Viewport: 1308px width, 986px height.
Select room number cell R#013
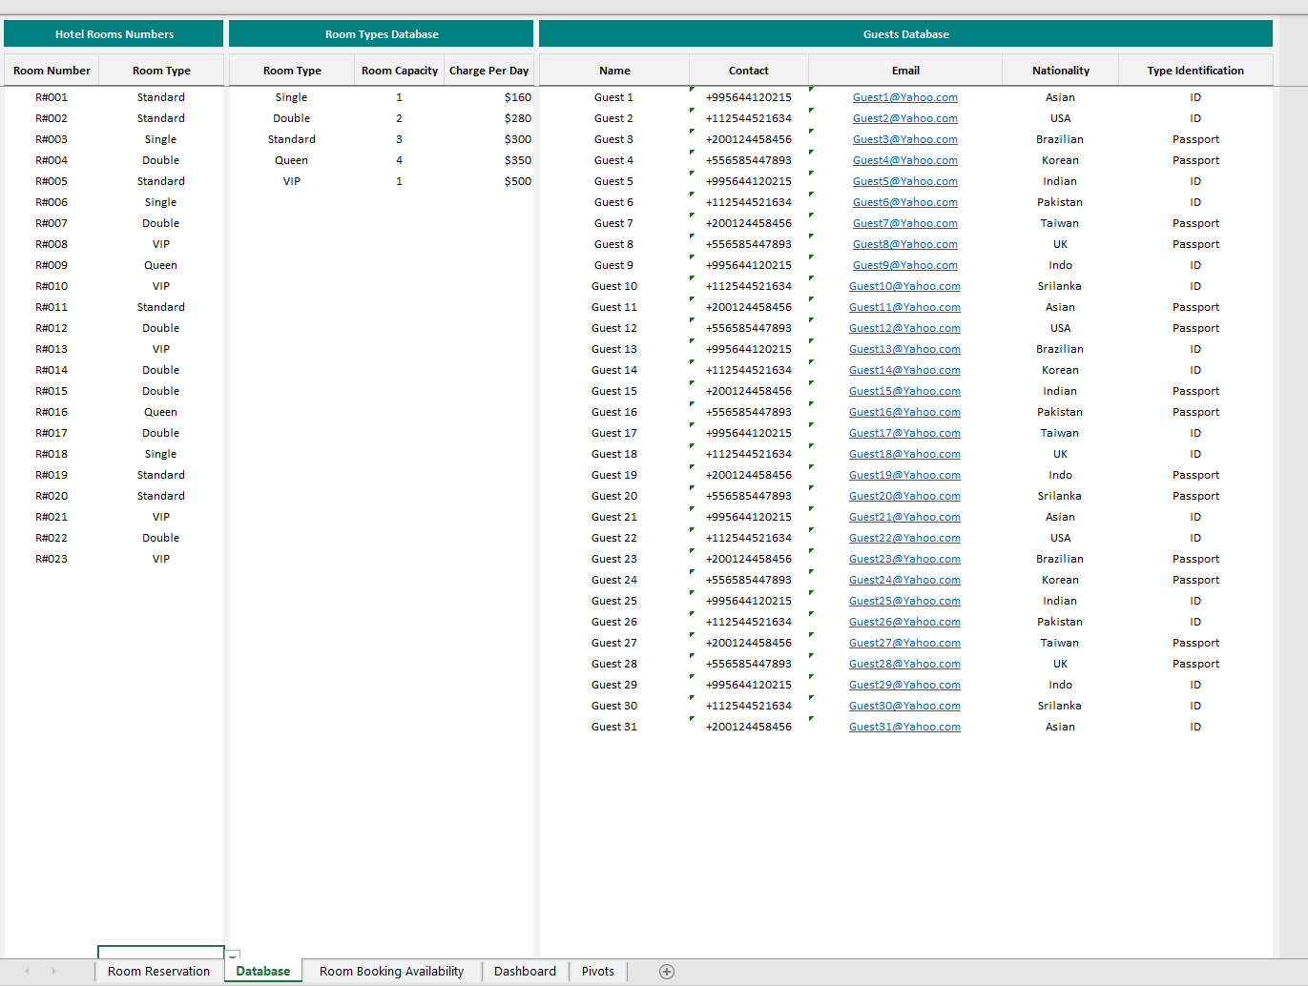tap(52, 349)
